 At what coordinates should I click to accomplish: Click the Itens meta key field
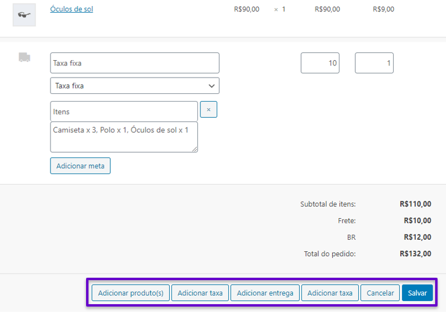click(x=124, y=111)
